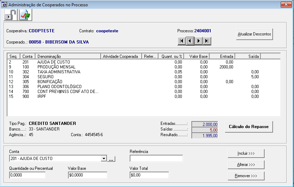Click the COOPTESTE cooperativa name
The width and height of the screenshot is (294, 187).
(42, 31)
